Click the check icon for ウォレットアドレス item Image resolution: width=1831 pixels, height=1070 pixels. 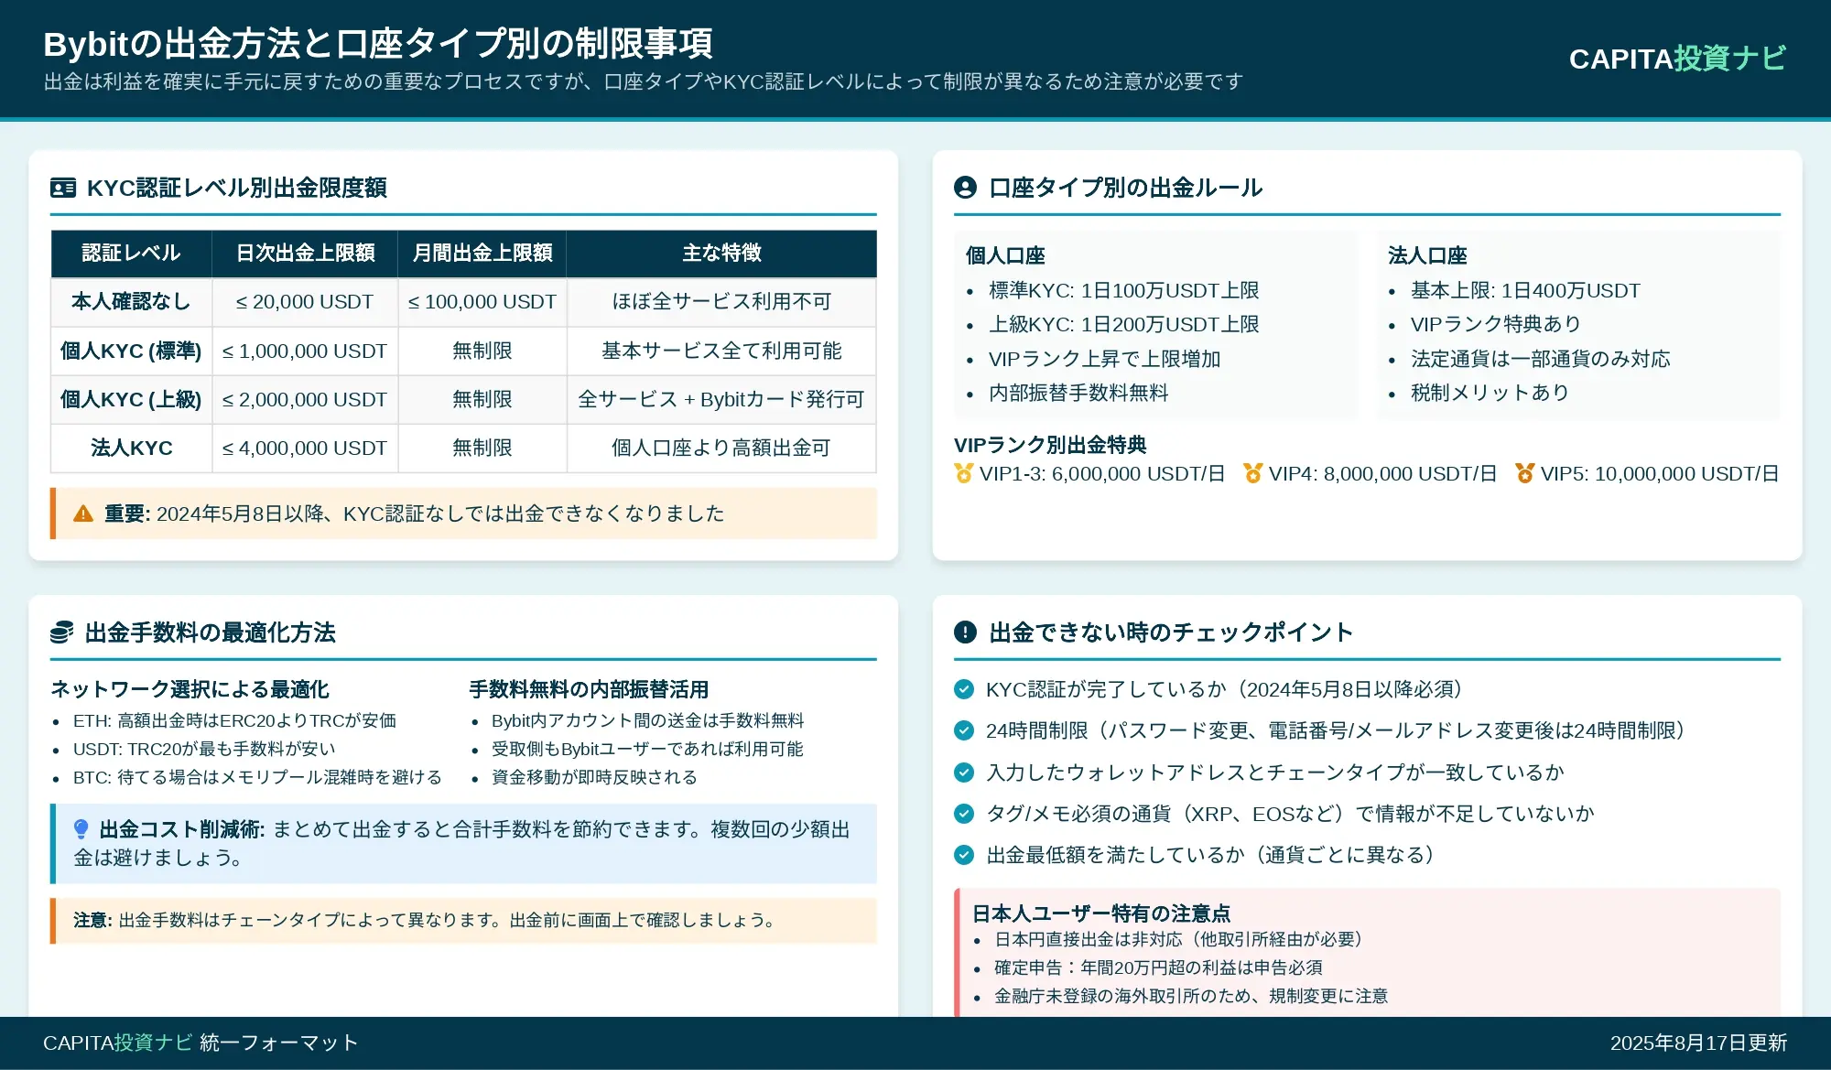click(x=964, y=773)
